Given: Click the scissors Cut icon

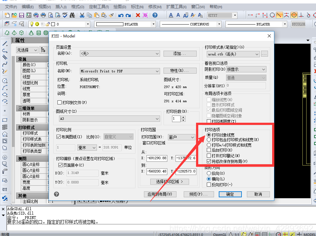Looking at the screenshot, I should [x=82, y=15].
